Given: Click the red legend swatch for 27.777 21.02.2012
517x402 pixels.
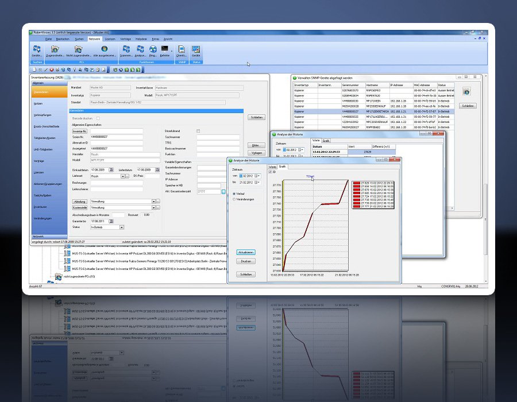Looking at the screenshot, I should pyautogui.click(x=356, y=206).
